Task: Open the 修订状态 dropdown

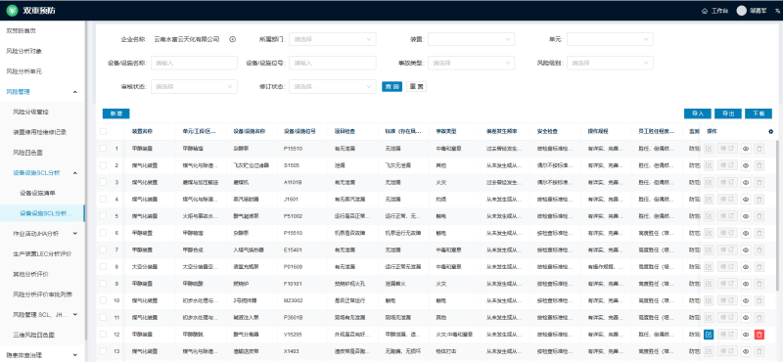Action: [333, 87]
